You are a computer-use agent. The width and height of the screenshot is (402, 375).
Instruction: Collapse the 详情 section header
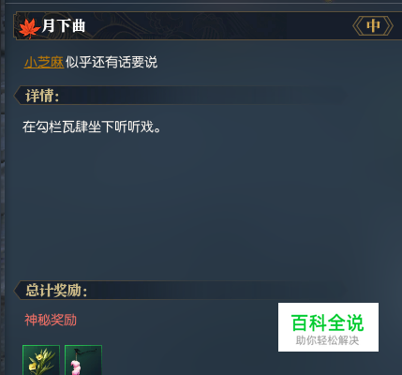pyautogui.click(x=180, y=96)
